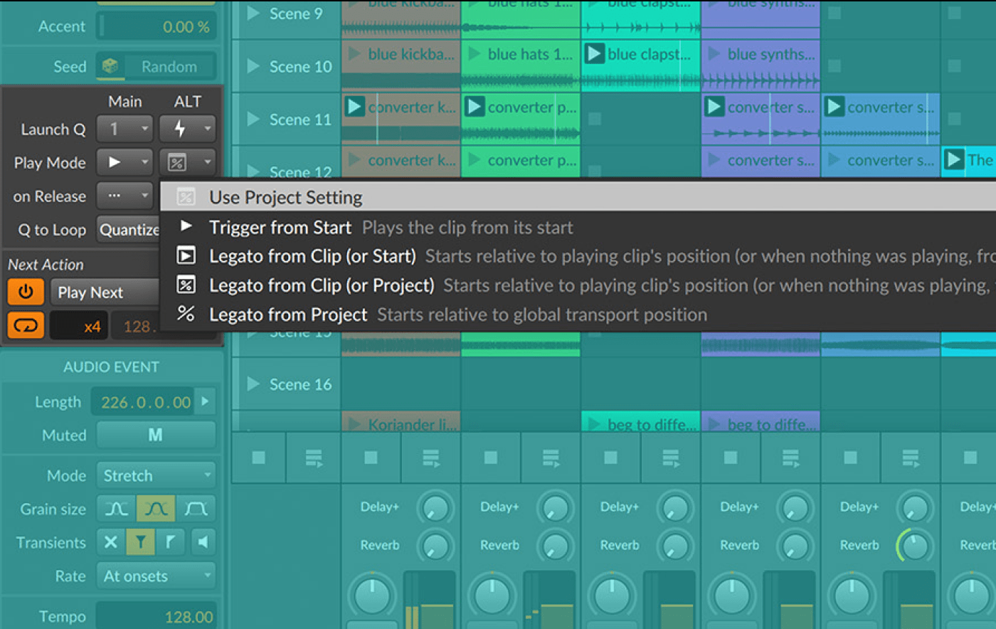Play the blue hats clip in Scene 10
The width and height of the screenshot is (996, 629).
[474, 54]
